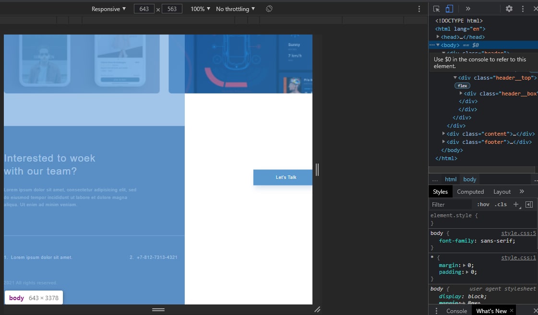Grab the viewport bottom resize handle
Image resolution: width=538 pixels, height=315 pixels.
click(158, 310)
